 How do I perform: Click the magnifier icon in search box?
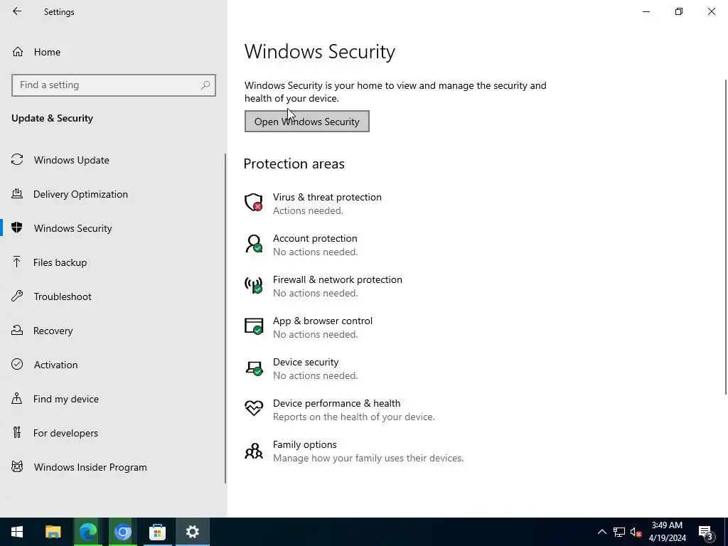[x=205, y=85]
